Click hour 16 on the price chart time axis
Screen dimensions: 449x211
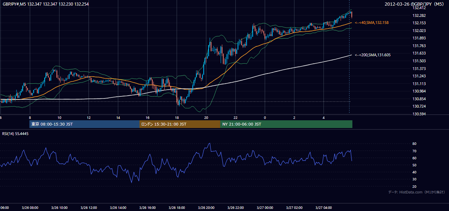tap(148, 117)
